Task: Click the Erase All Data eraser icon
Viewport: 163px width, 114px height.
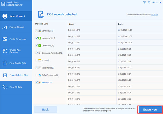Action: [x=5, y=87]
